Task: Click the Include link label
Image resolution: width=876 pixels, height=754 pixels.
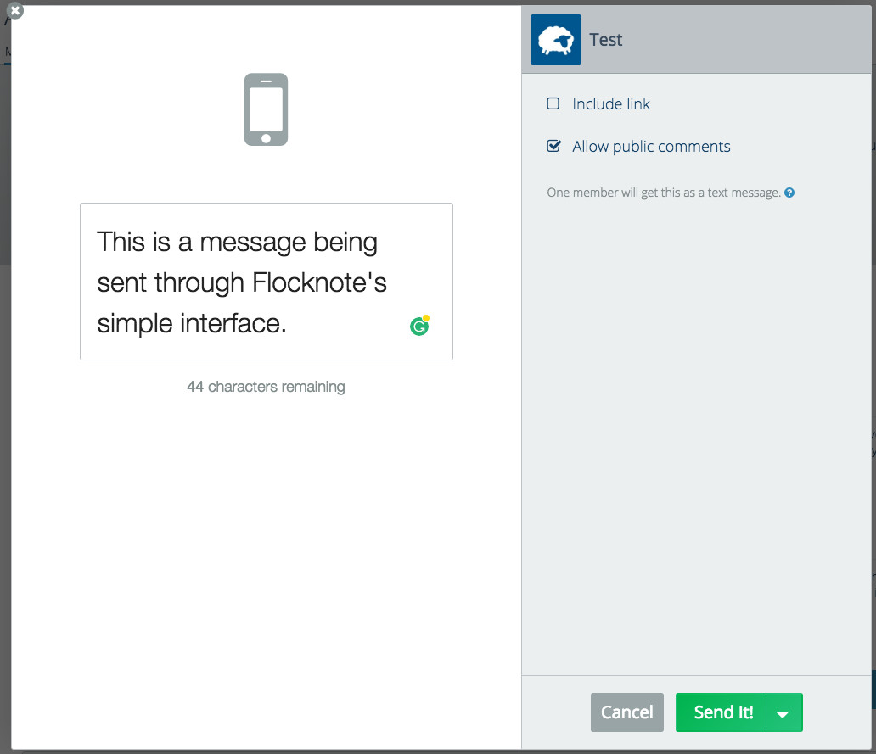Action: pyautogui.click(x=611, y=104)
